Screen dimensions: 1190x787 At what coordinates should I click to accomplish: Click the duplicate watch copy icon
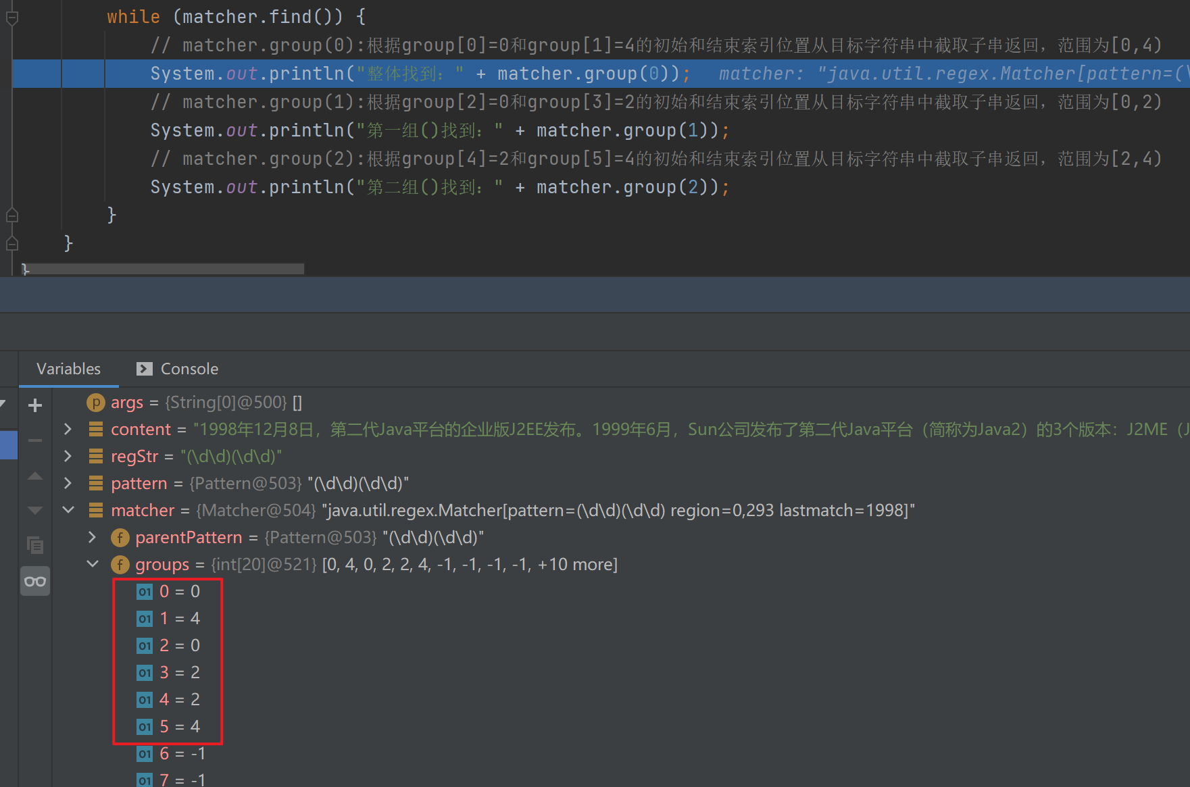[x=35, y=545]
